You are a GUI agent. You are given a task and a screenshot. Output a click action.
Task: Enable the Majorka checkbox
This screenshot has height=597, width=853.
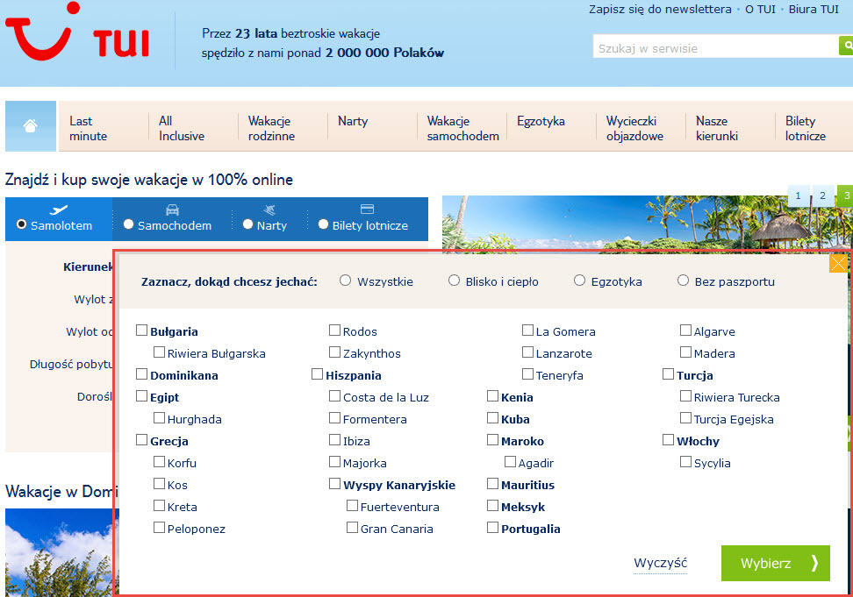click(334, 462)
